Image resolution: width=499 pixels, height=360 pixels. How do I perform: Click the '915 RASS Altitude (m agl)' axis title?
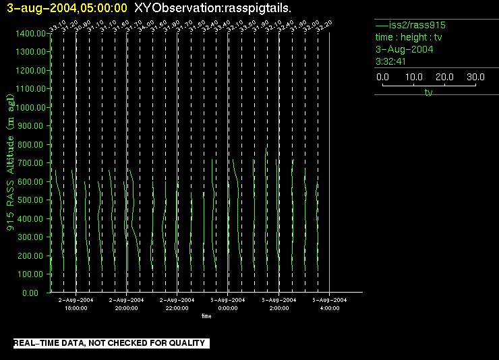[10, 162]
